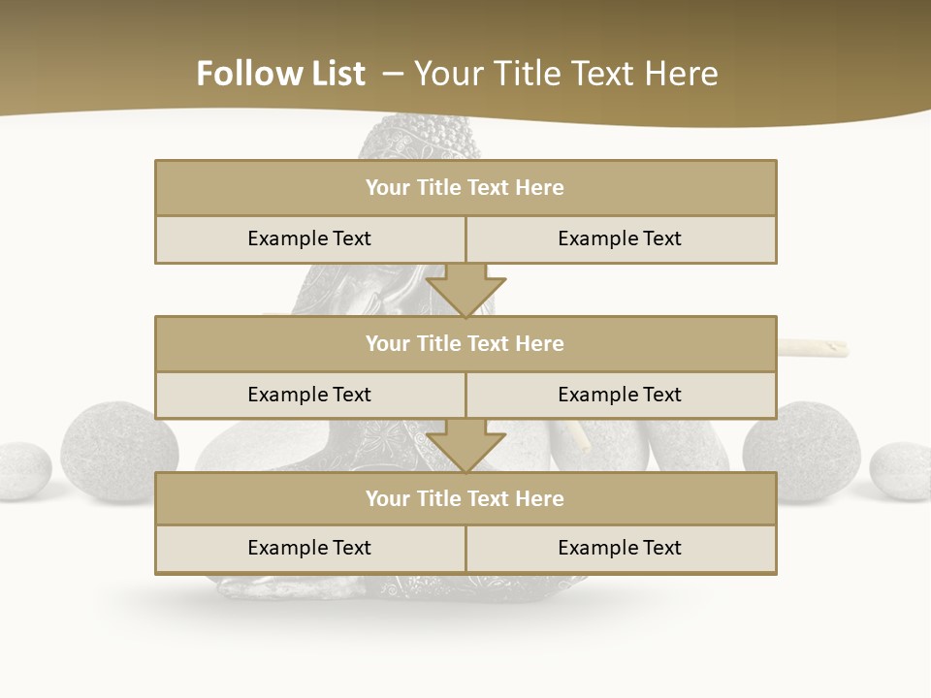
Task: Select the top block's 'Your Title Text Here' header
Action: coord(465,188)
